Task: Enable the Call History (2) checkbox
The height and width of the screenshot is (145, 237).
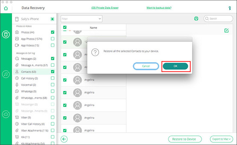Action: (x=52, y=78)
